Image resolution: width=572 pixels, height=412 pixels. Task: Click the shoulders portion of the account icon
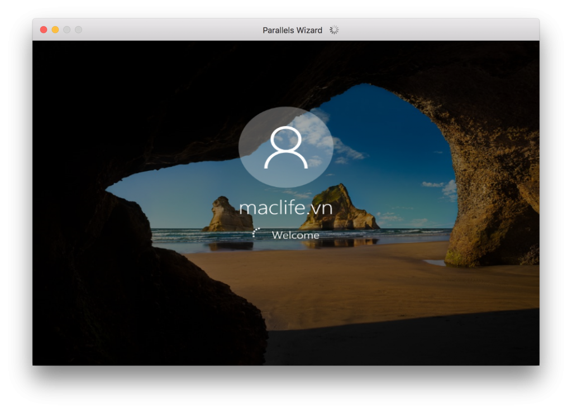pos(286,162)
